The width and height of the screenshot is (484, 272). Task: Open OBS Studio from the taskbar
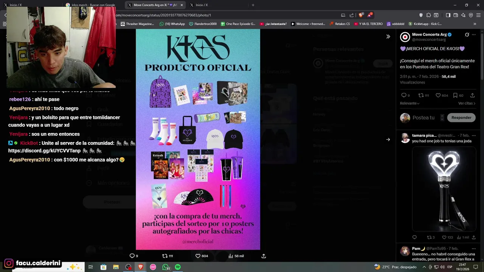(128, 267)
